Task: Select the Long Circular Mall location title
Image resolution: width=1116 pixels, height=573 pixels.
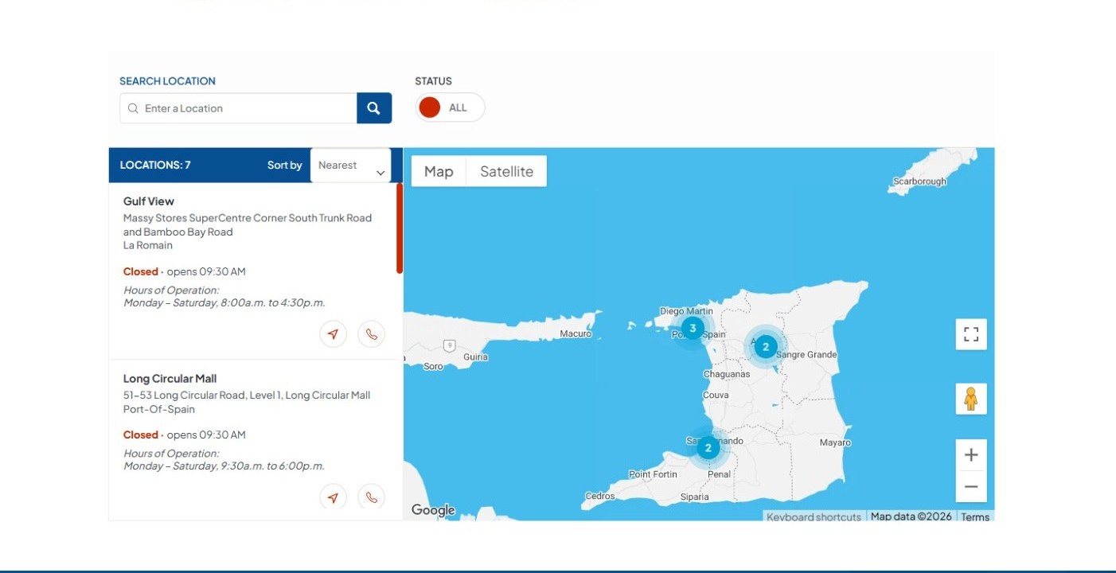Action: pyautogui.click(x=170, y=379)
